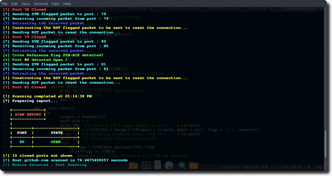Open the subnet.py tab
The width and height of the screenshot is (332, 176).
(259, 8)
